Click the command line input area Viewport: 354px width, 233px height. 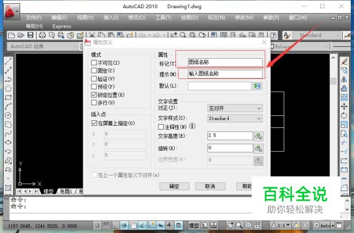(x=131, y=216)
